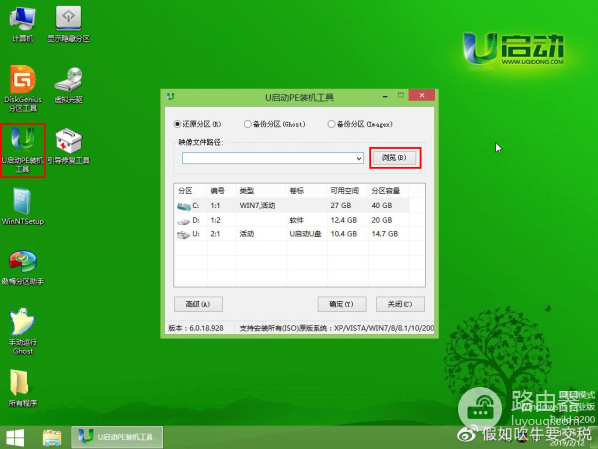598x449 pixels.
Task: Minimize the U启动PE装机工具 window
Action: tap(385, 96)
